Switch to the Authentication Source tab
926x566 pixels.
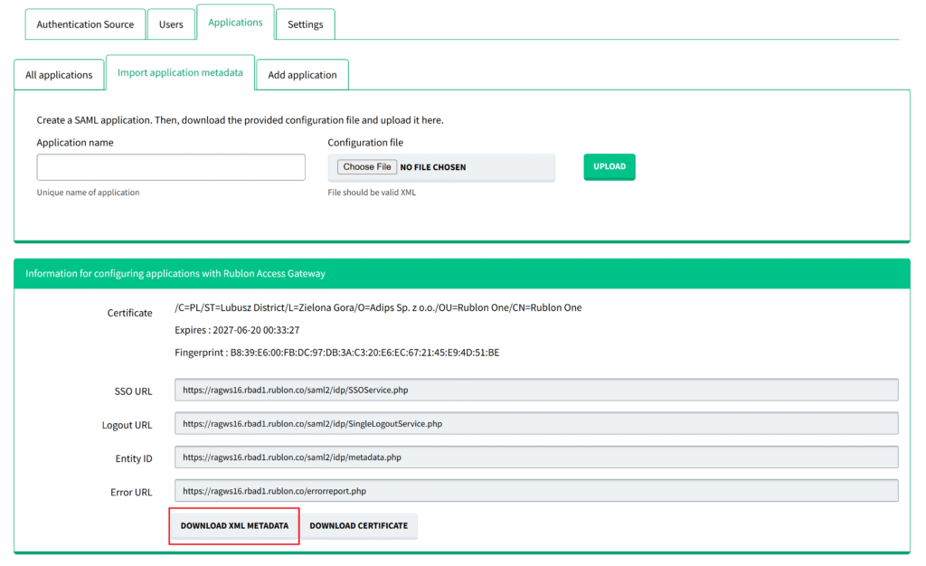[x=85, y=24]
